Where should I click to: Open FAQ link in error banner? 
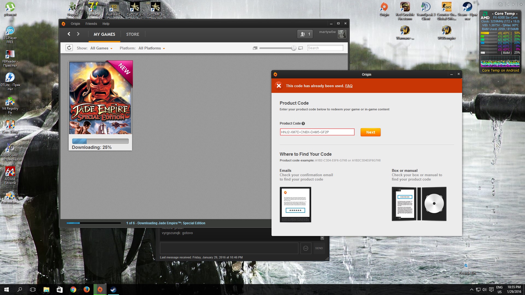349,86
